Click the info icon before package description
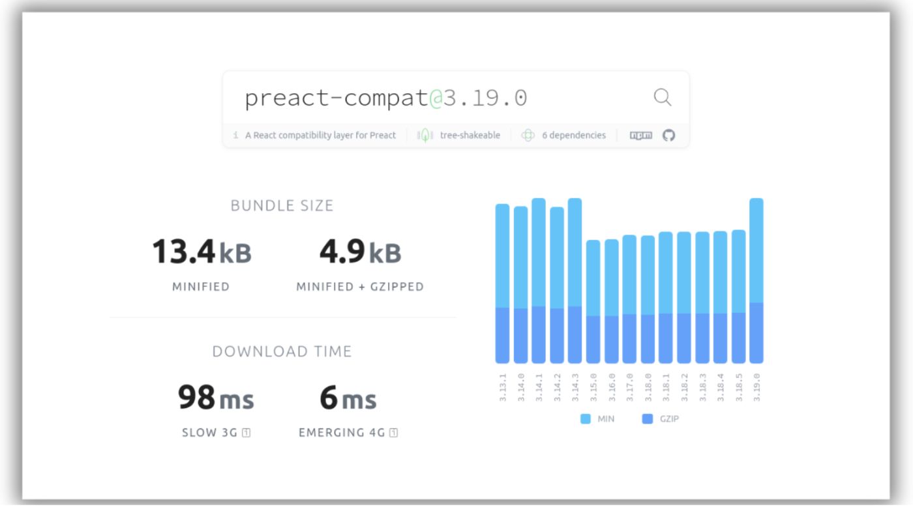The image size is (913, 513). 235,136
